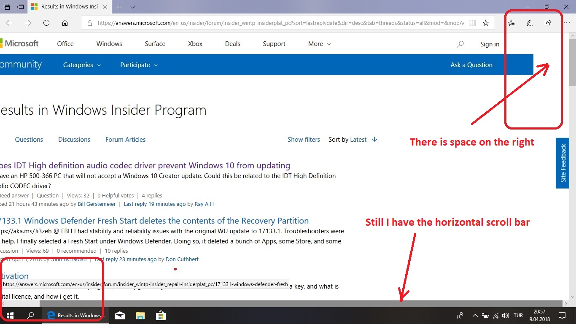
Task: Check battery status tray icon
Action: 485,315
